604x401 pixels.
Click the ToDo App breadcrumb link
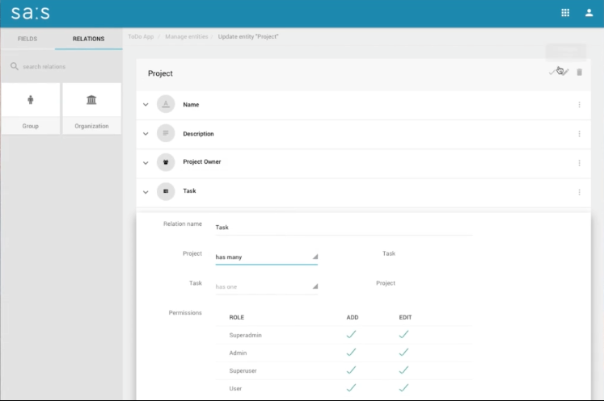click(x=141, y=36)
